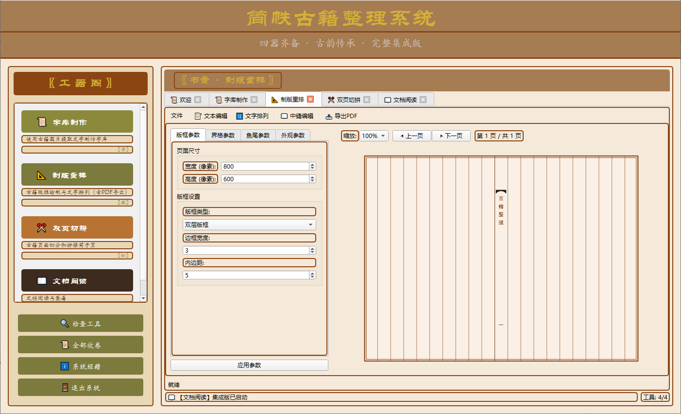Click the 应用参数 button
The width and height of the screenshot is (681, 414).
(249, 365)
